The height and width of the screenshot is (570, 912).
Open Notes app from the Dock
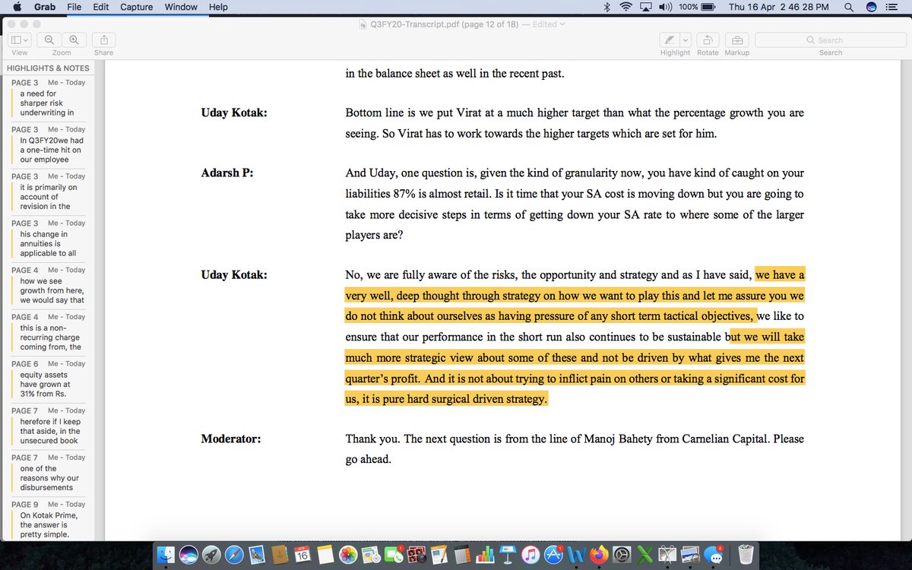click(325, 555)
